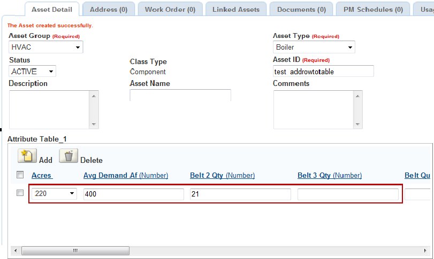Click the empty Belt 3 Qty field

pos(348,194)
